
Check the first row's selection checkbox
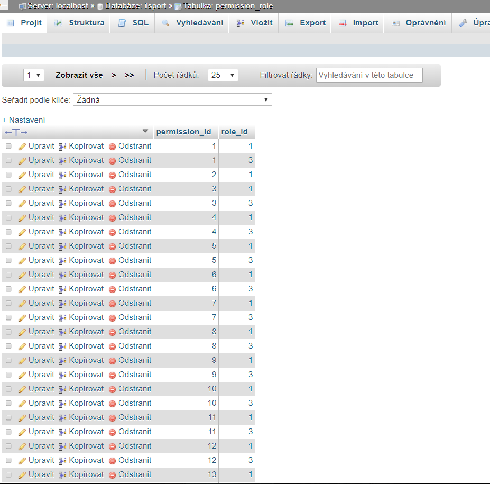(7, 146)
